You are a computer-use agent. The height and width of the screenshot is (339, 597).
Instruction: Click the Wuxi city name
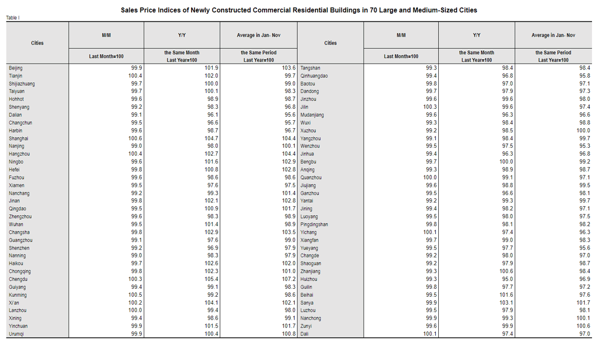(305, 123)
